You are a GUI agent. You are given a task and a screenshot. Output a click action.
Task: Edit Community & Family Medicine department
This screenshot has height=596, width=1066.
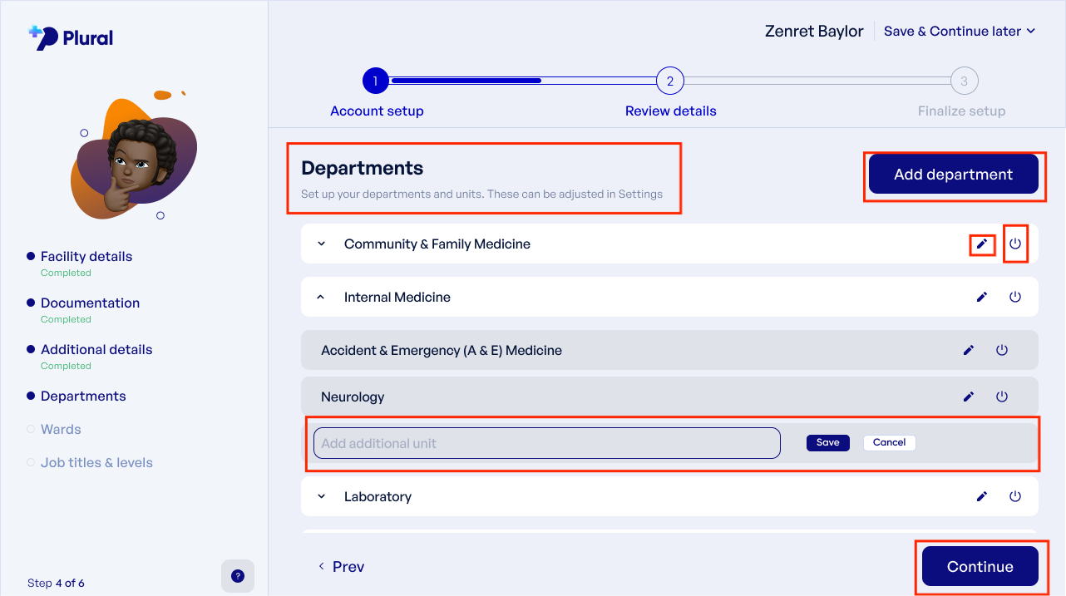tap(982, 244)
